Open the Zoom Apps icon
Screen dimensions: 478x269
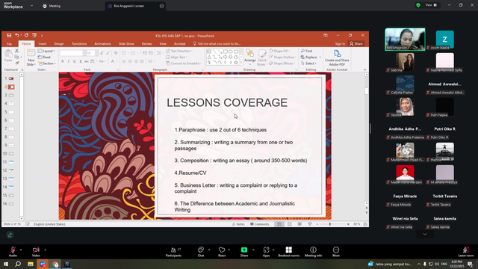coord(266,252)
